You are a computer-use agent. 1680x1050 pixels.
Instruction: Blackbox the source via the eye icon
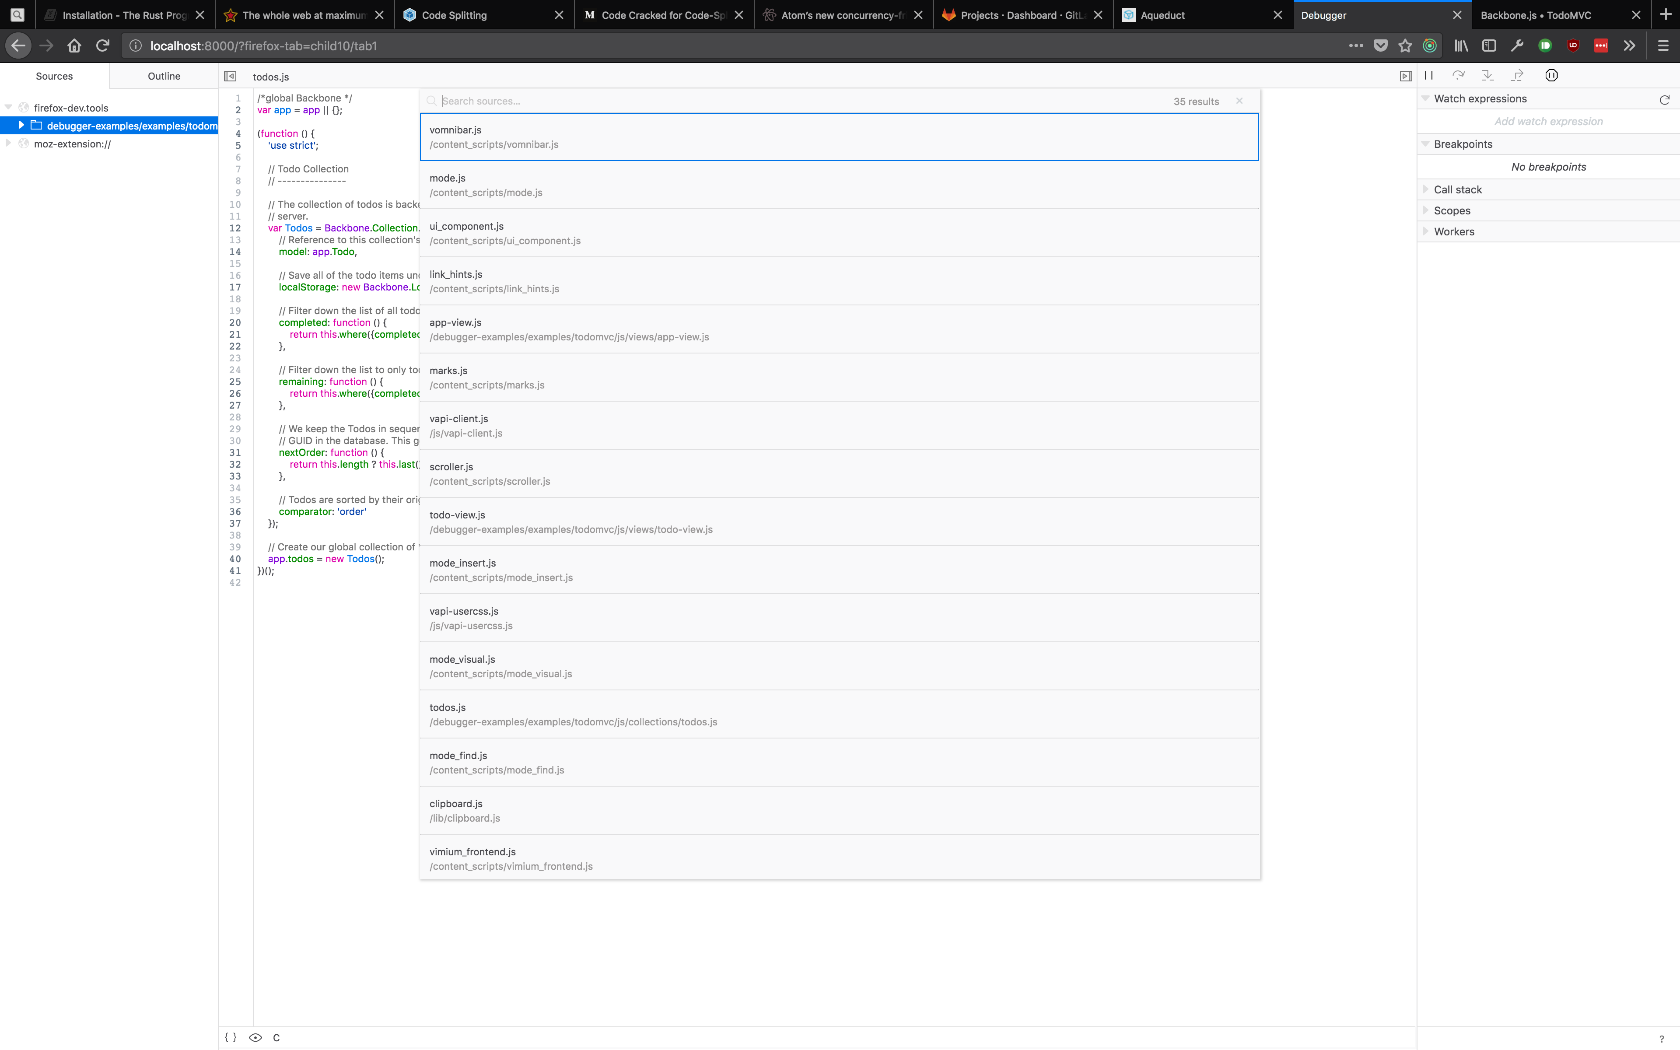point(256,1037)
